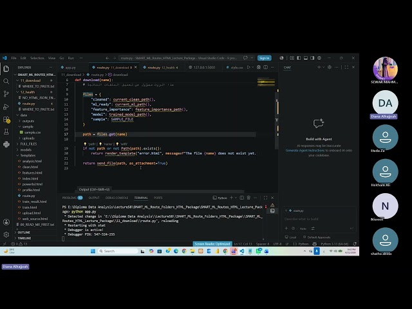Click the UTF-8 encoding indicator
The height and width of the screenshot is (309, 412).
click(277, 244)
